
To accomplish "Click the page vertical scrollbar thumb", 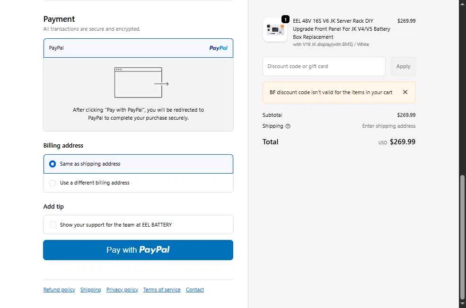I will [x=462, y=237].
